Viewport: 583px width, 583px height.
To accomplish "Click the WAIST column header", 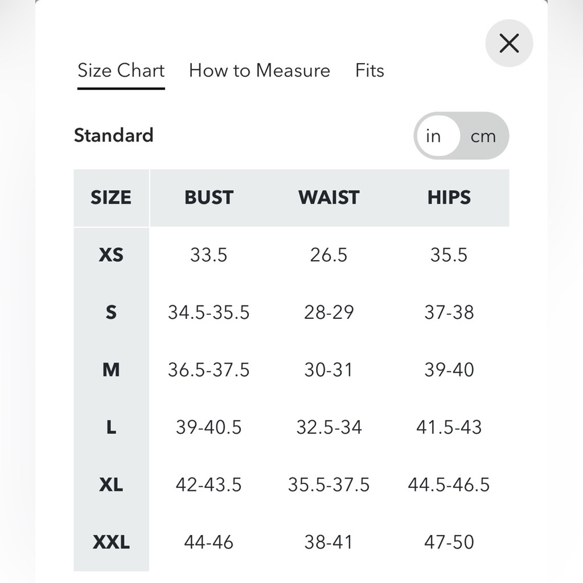I will coord(329,198).
